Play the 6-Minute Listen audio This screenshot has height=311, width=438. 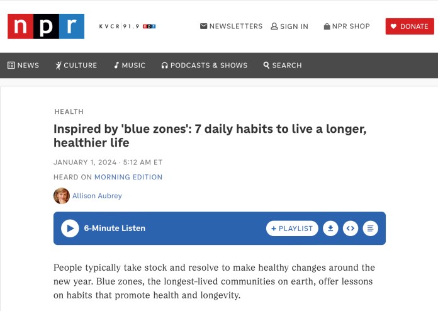70,228
